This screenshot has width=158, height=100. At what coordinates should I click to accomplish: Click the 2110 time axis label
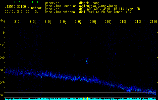(x=153, y=21)
